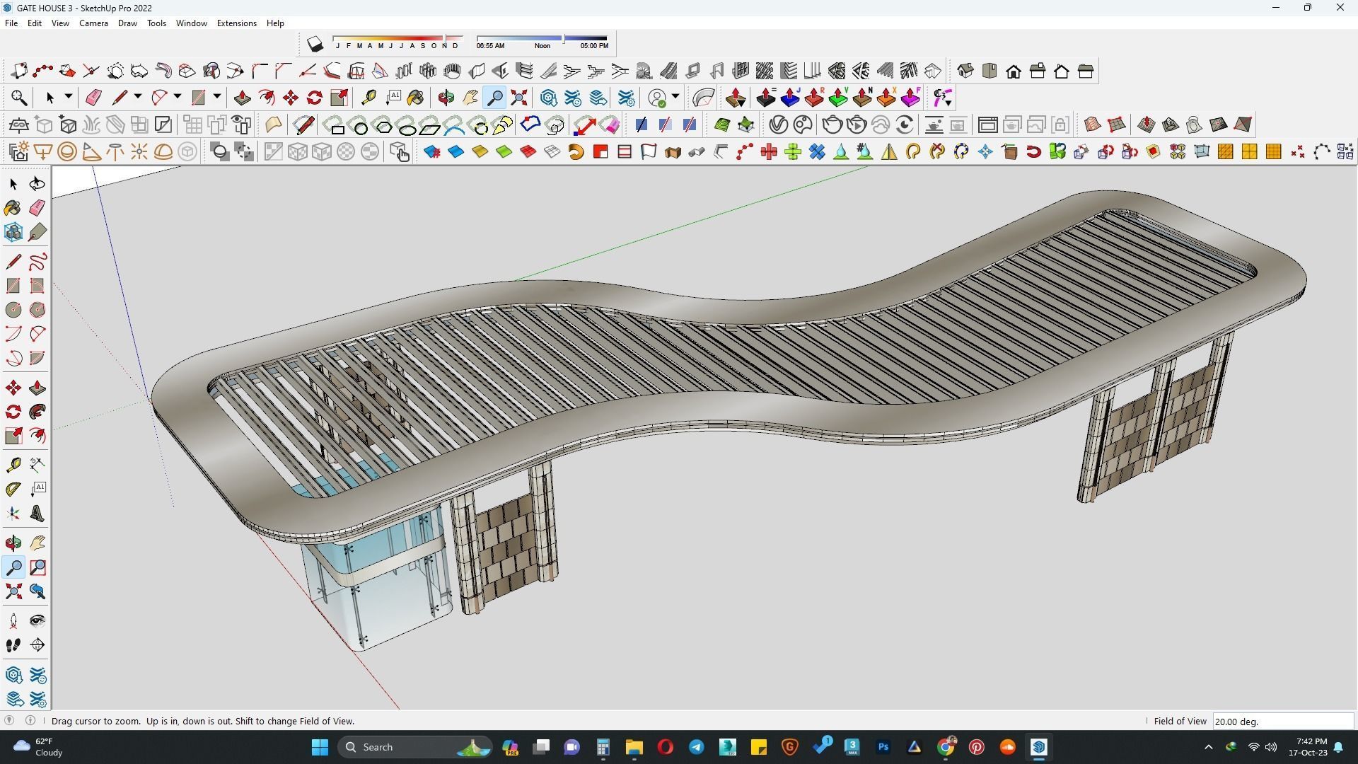The height and width of the screenshot is (764, 1358).
Task: Activate the Push/Pull tool
Action: coord(242,98)
